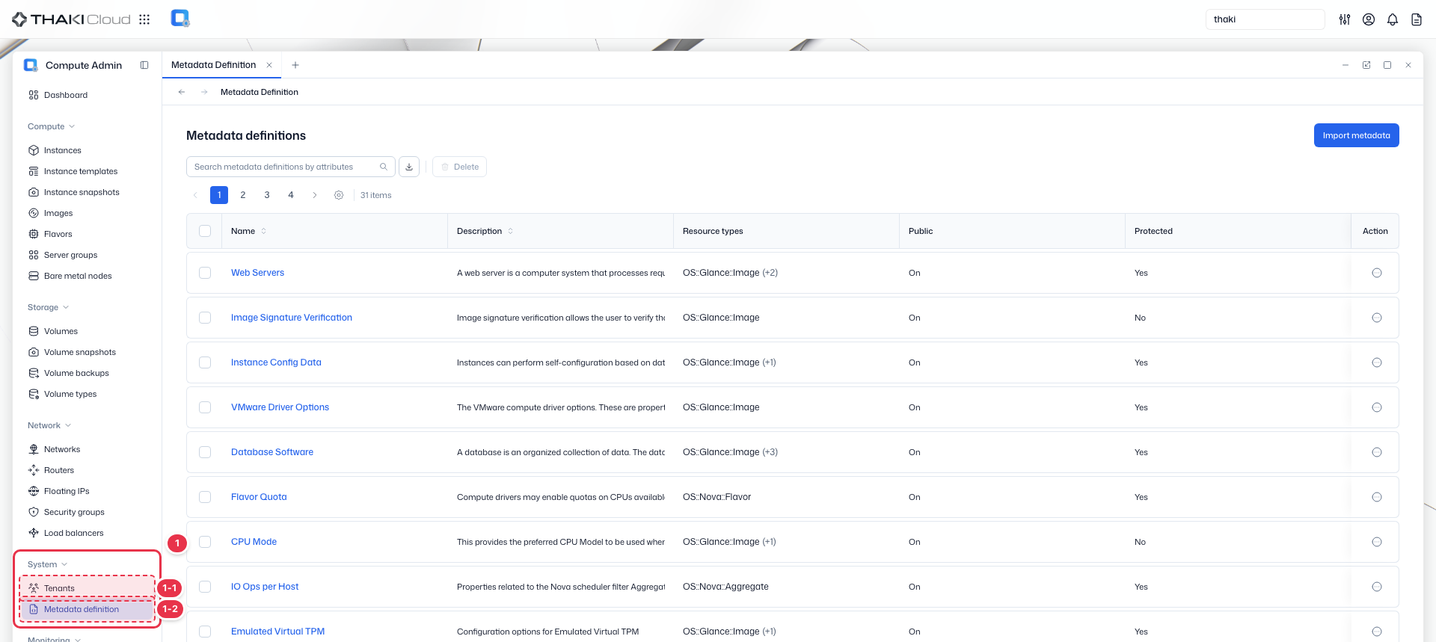
Task: Open the document icon in top header
Action: coord(1417,19)
